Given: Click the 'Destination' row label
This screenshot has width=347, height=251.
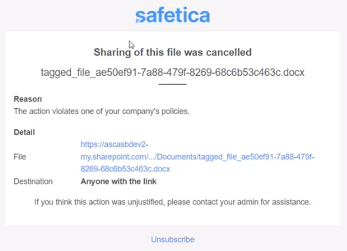Looking at the screenshot, I should (33, 181).
